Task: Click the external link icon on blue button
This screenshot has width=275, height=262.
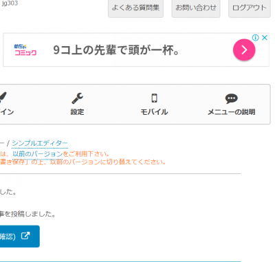Action: [x=25, y=236]
